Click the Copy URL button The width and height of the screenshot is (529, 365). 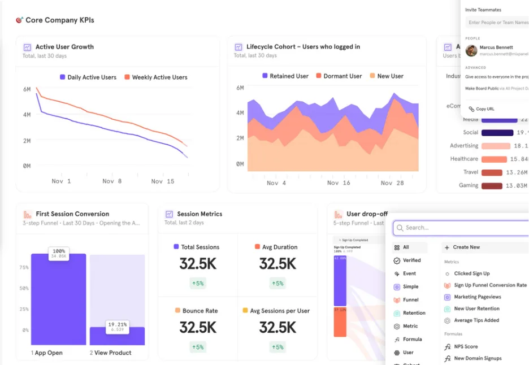483,108
